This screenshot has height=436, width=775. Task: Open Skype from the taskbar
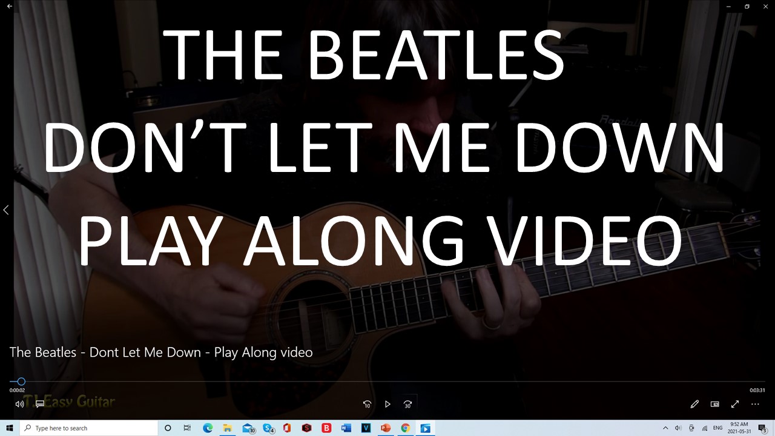(268, 428)
